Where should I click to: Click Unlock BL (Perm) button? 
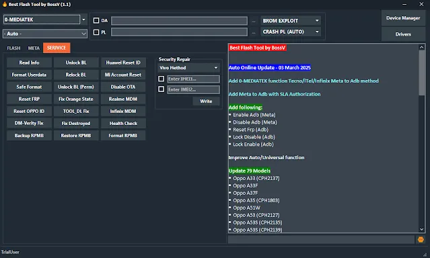pyautogui.click(x=76, y=87)
